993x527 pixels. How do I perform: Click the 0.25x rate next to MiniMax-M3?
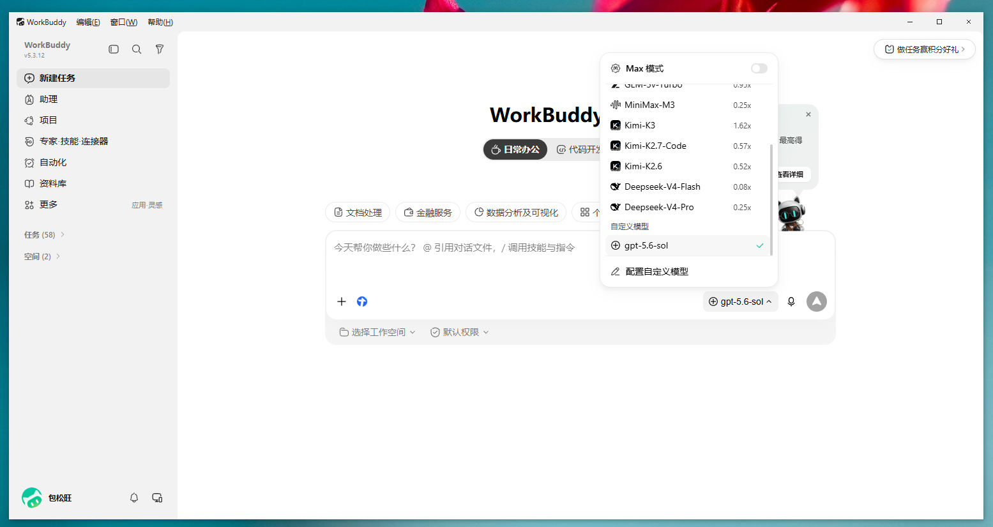[x=742, y=105]
